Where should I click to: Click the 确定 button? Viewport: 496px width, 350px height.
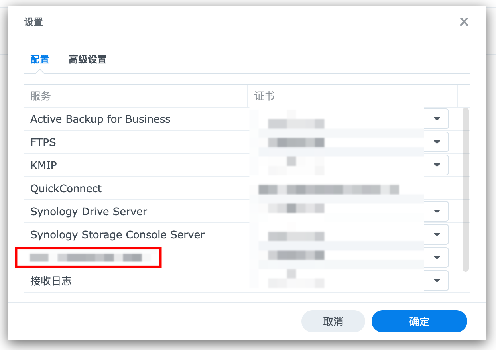(419, 321)
